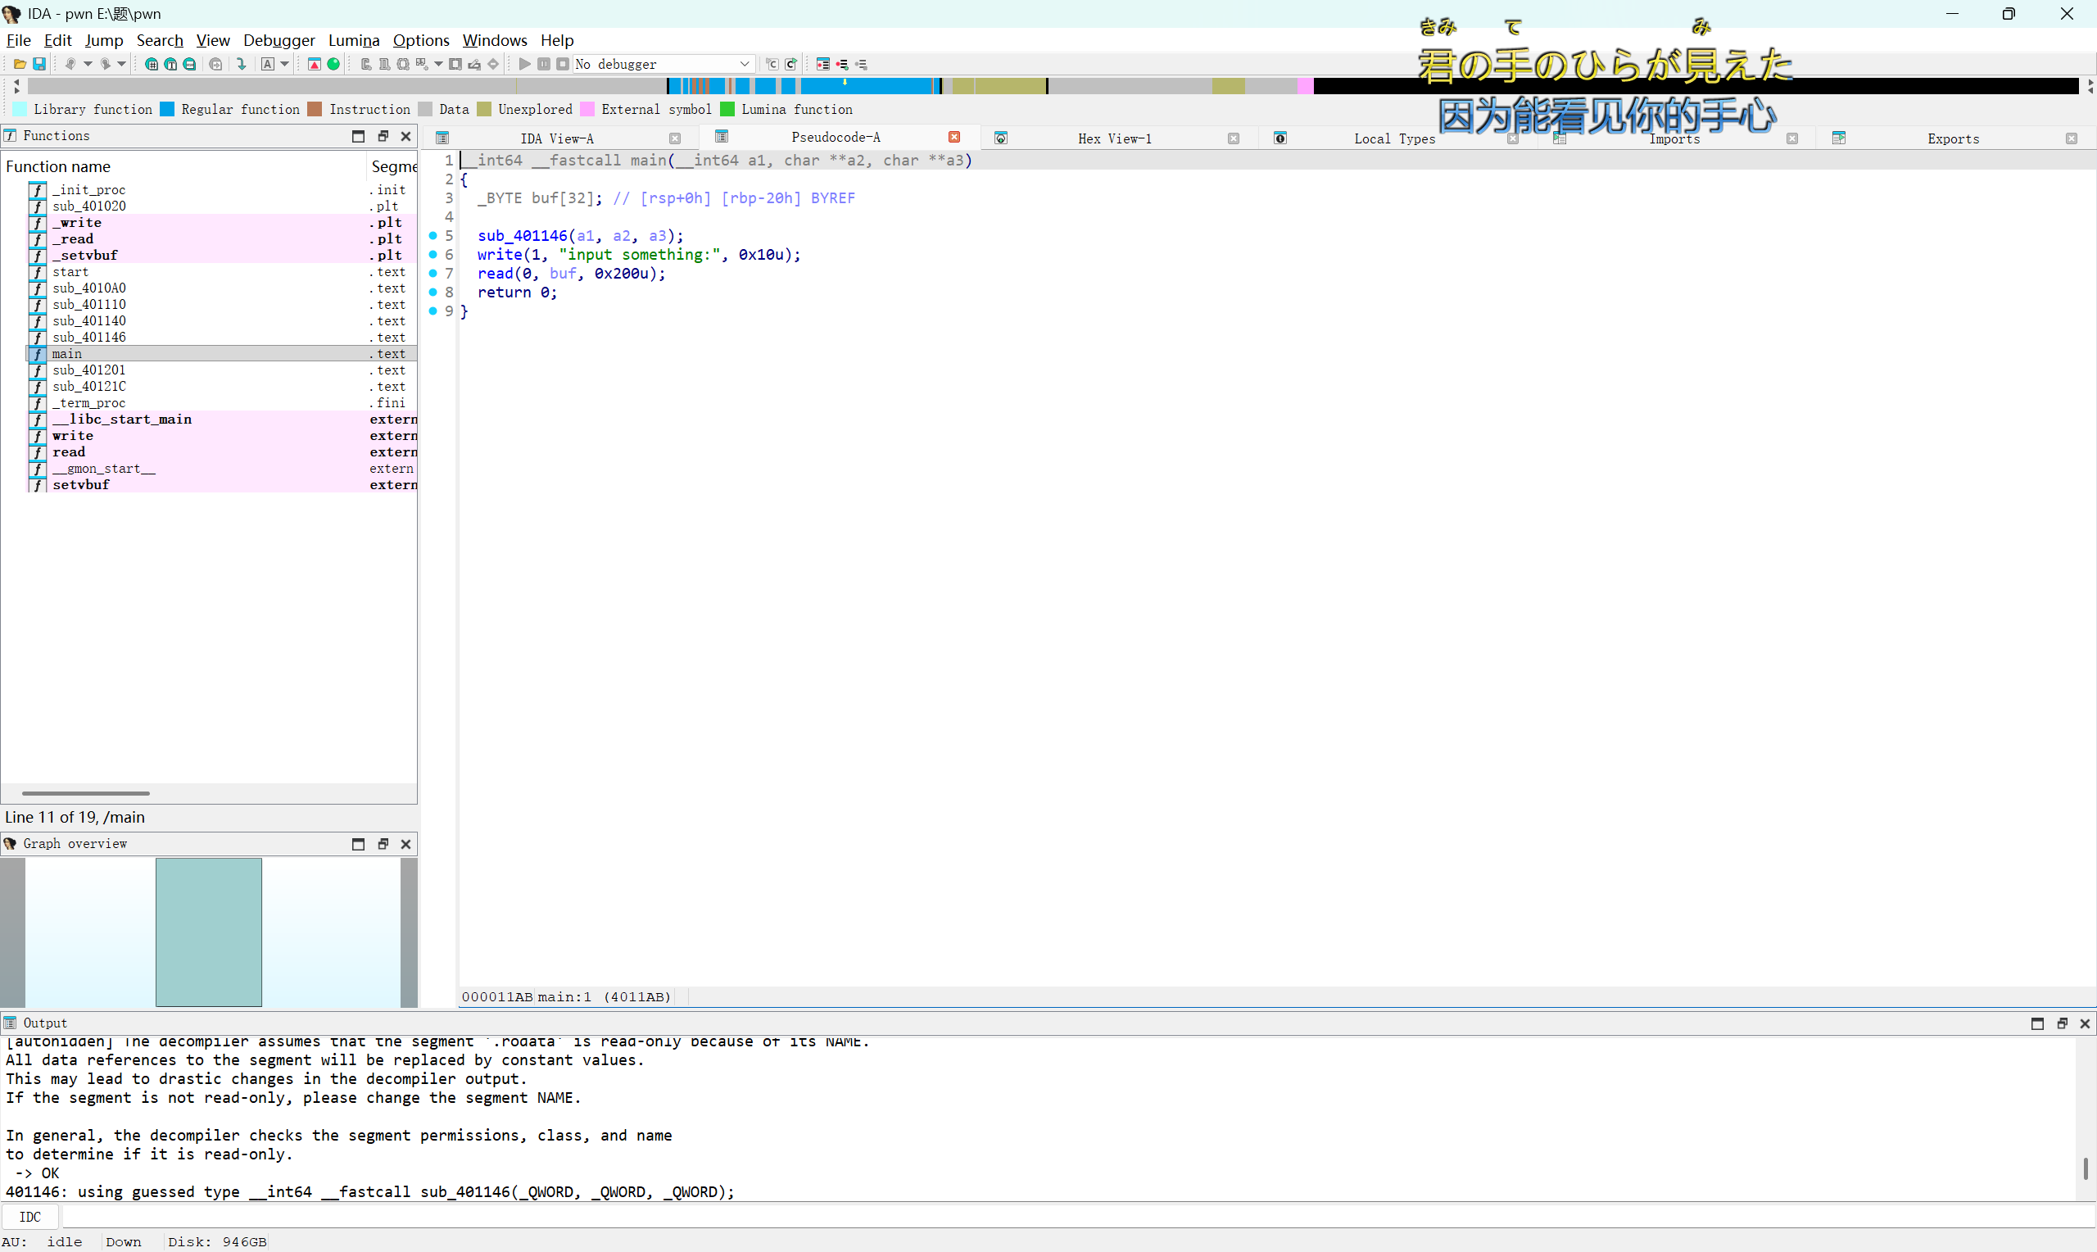Click the breakpoint list icon in toolbar
This screenshot has width=2097, height=1252.
tap(823, 64)
